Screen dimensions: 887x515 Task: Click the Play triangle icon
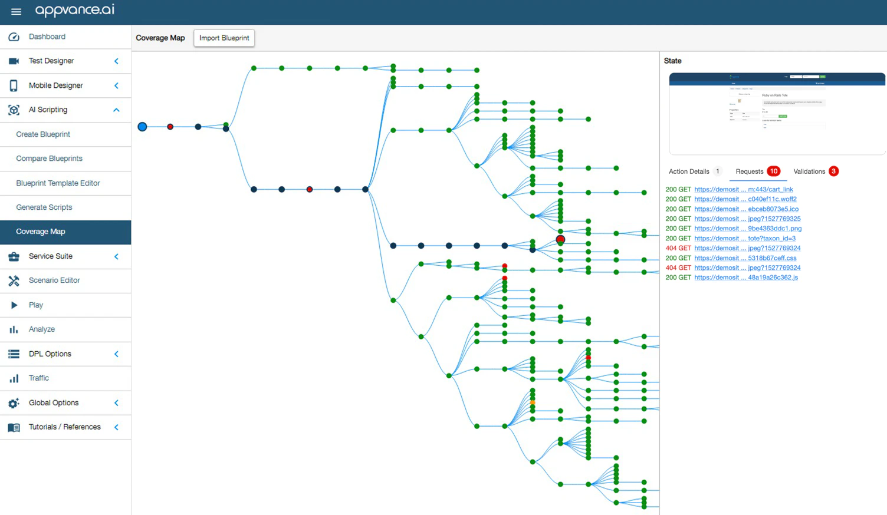[x=15, y=305]
